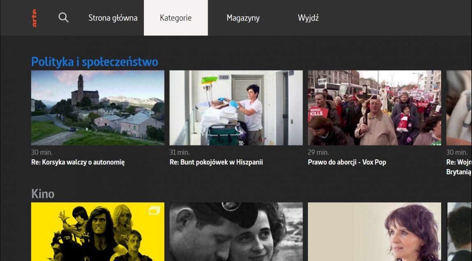472x261 pixels.
Task: Open the black-and-white soldier couple thumbnail
Action: 236,231
